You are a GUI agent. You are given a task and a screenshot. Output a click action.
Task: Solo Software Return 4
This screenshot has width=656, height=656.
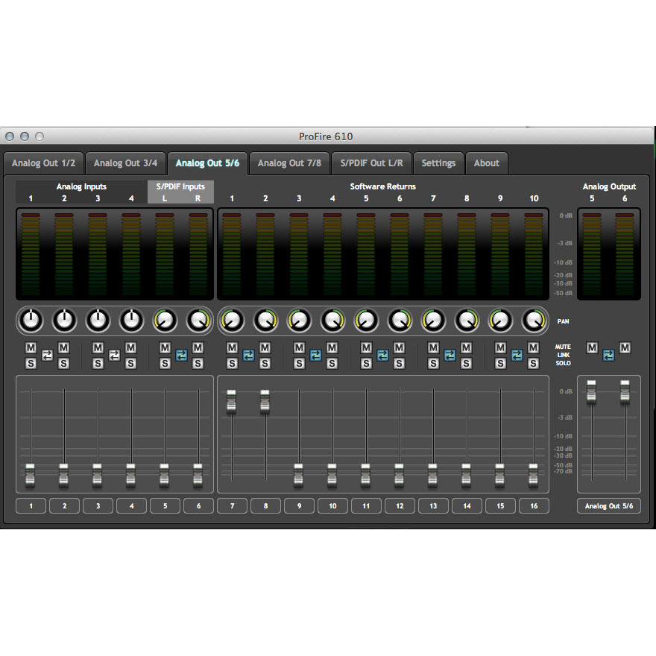point(332,364)
